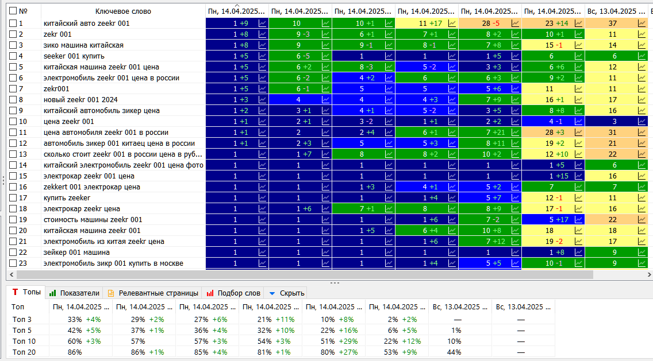Select checkbox for 'купить zeeker' row
This screenshot has width=653, height=361.
point(13,198)
